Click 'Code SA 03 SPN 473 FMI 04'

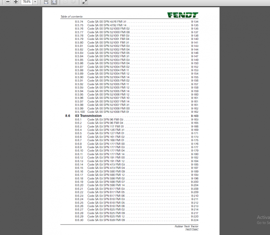click(x=106, y=168)
